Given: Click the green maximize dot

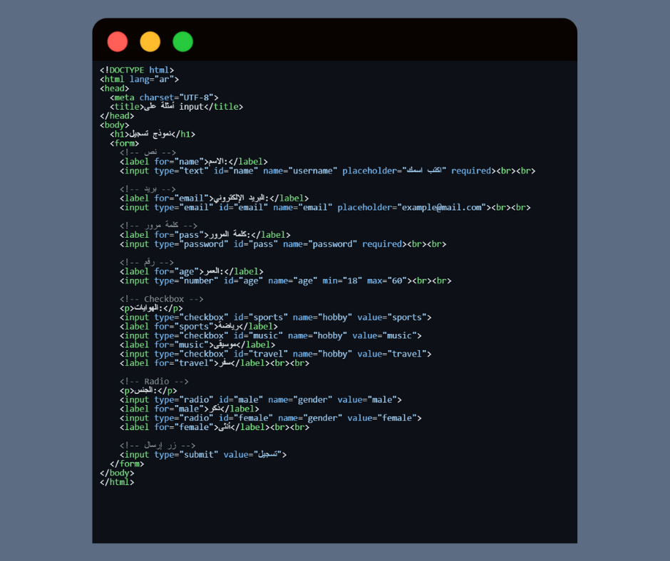Looking at the screenshot, I should [x=183, y=42].
